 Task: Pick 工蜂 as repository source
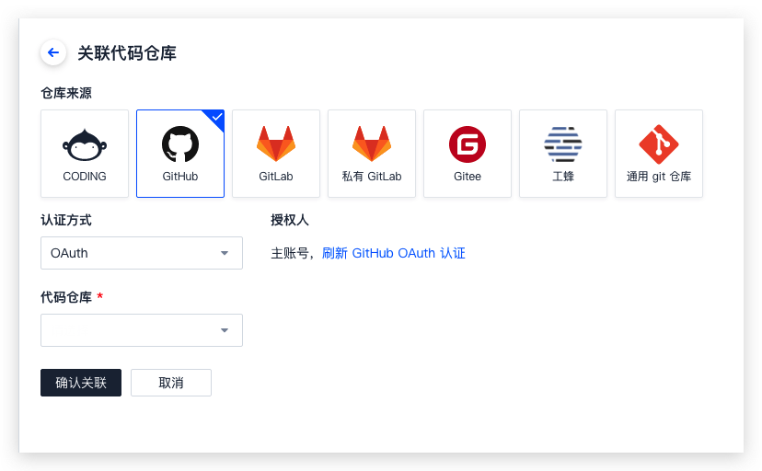click(x=563, y=154)
